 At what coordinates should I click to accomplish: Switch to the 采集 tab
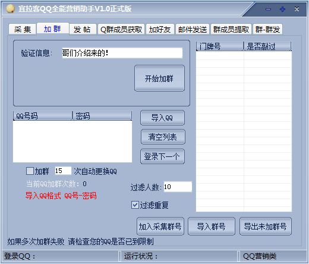tap(23, 30)
